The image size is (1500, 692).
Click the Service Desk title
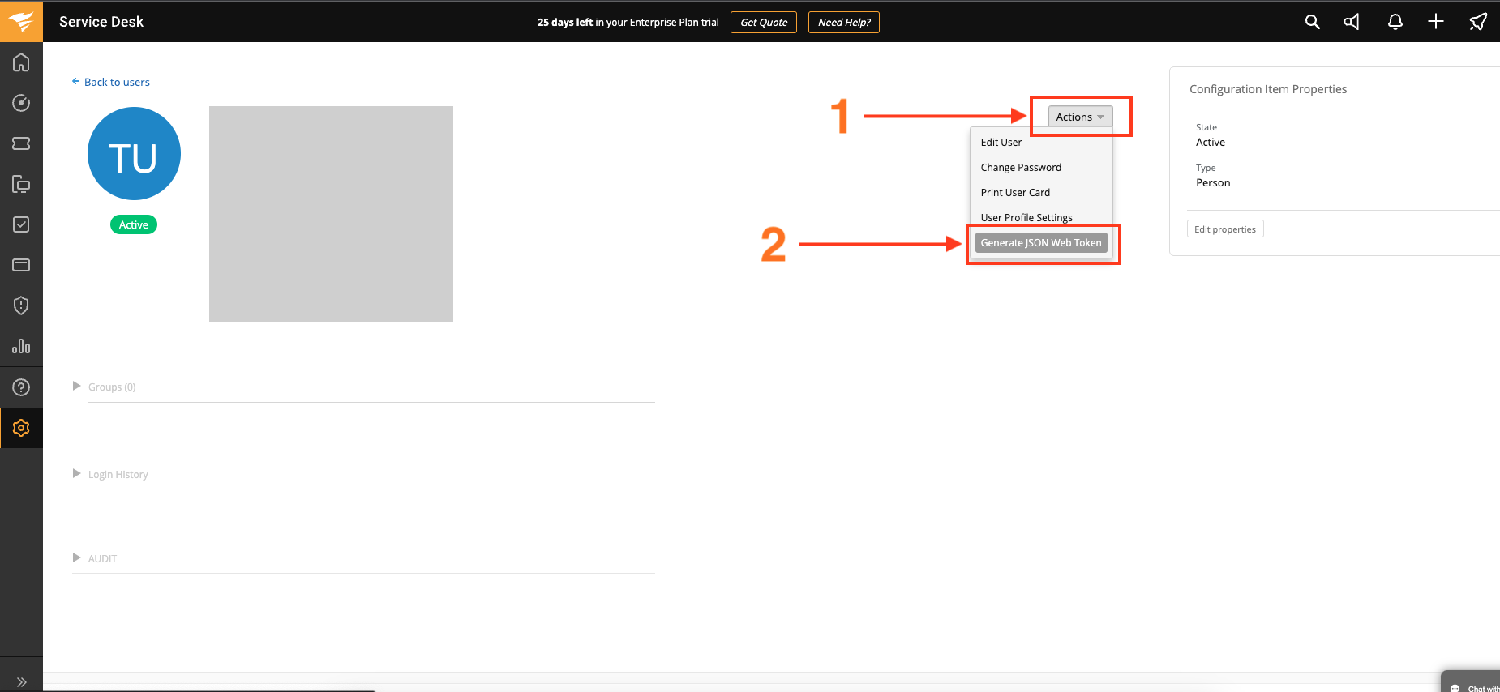click(101, 22)
